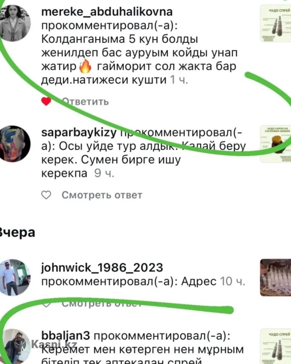This screenshot has width=291, height=364.
Task: Expand 'Смотреть ответ' under johnwick's comment
Action: point(102,304)
